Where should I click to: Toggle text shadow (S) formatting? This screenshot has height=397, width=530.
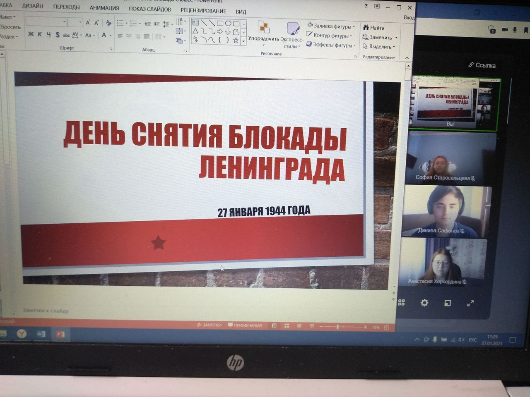(58, 35)
